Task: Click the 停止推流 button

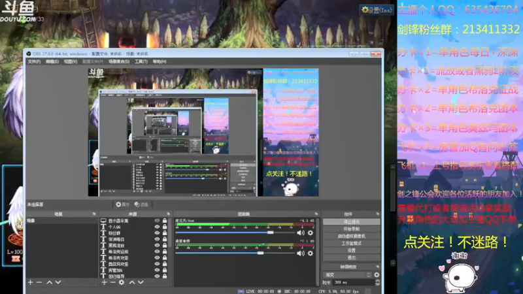Action: (x=351, y=221)
